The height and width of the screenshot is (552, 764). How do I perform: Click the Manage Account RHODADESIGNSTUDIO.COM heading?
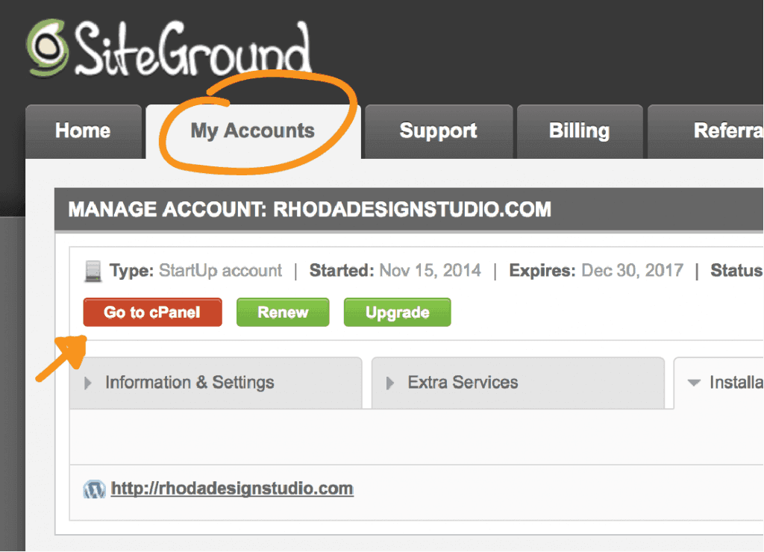310,210
